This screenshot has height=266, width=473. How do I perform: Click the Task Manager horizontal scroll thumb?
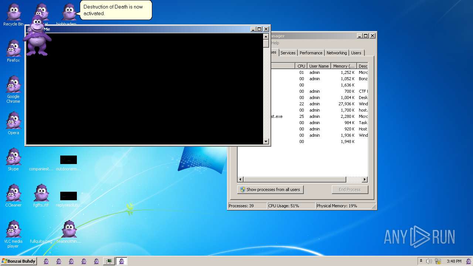click(295, 180)
